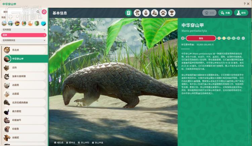
Task: Toggle the desert biome filter
Action: click(x=30, y=23)
